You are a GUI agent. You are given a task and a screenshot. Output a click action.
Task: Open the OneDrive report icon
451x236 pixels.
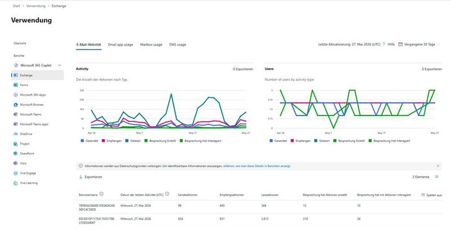pyautogui.click(x=16, y=134)
